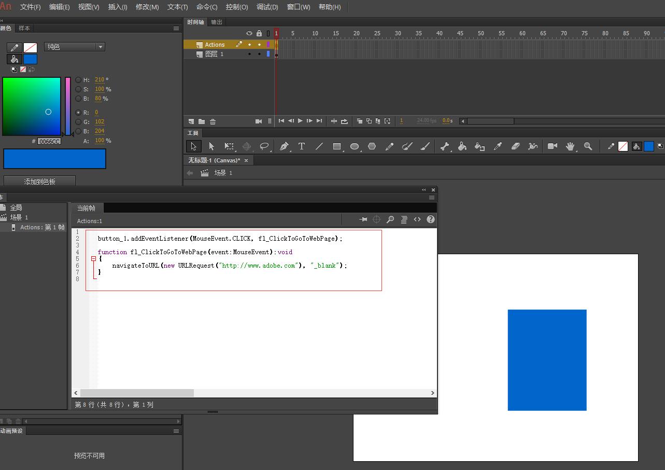665x470 pixels.
Task: Select the Text tool
Action: pyautogui.click(x=302, y=146)
